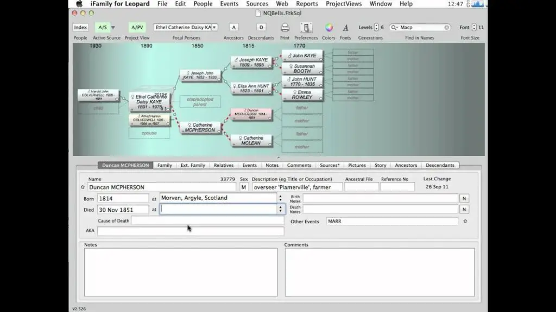This screenshot has height=312, width=556.
Task: Click the star icon beside Name field
Action: (83, 187)
